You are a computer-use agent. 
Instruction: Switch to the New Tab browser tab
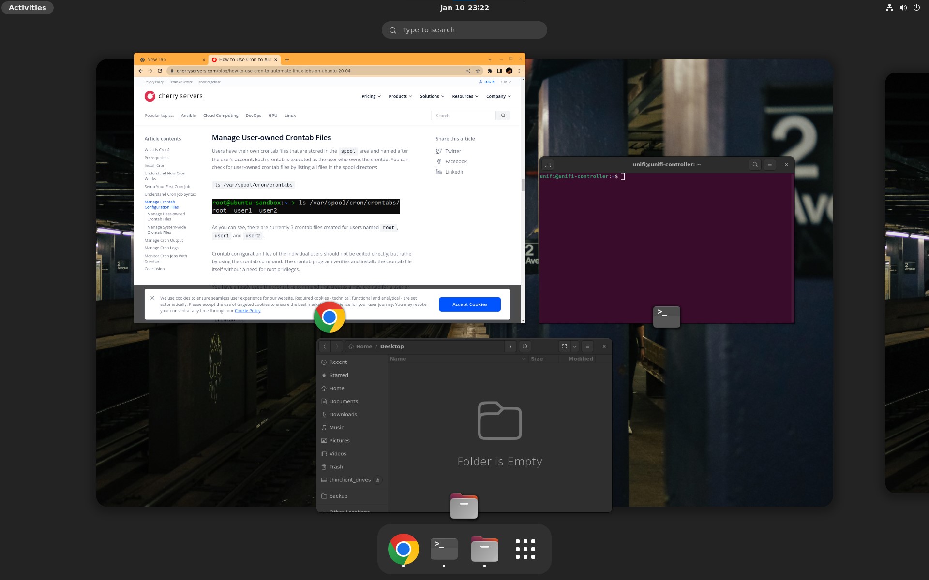[x=172, y=60]
